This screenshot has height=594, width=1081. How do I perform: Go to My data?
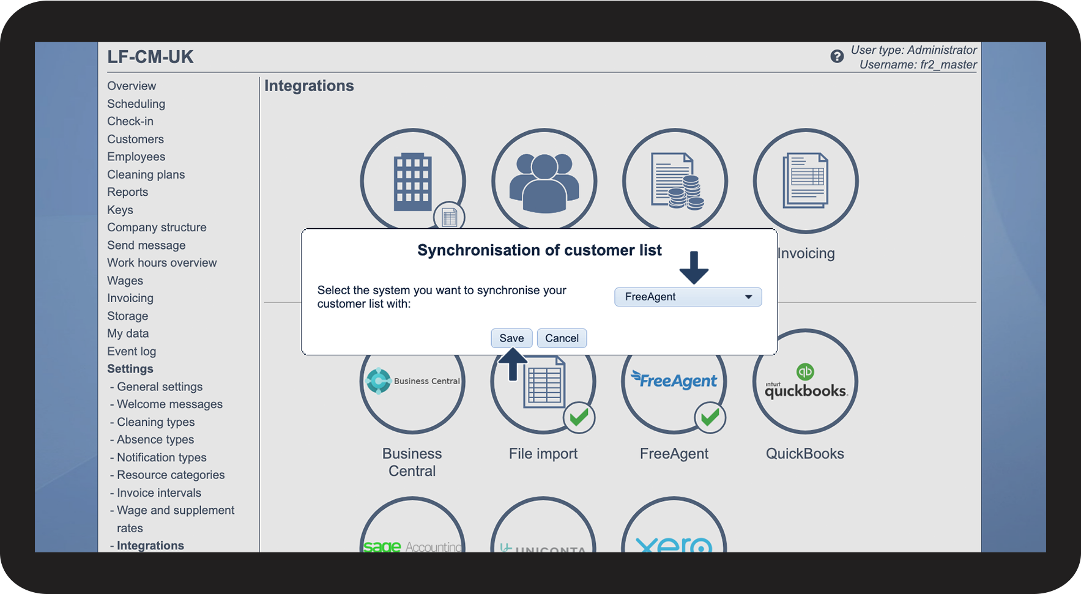[128, 333]
